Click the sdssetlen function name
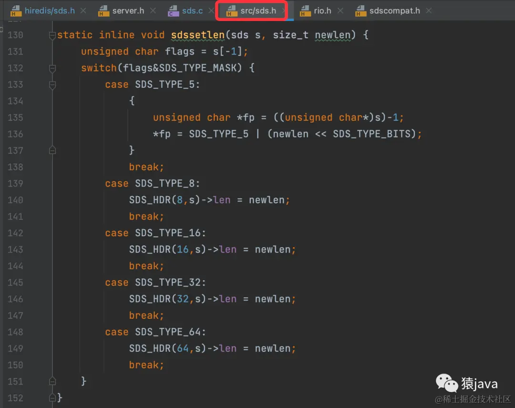This screenshot has width=515, height=408. [x=198, y=35]
